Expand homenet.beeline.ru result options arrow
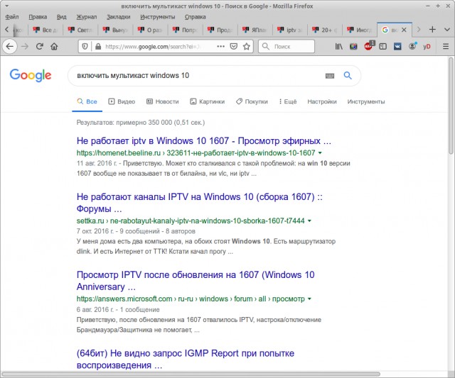The image size is (455, 378). 320,152
